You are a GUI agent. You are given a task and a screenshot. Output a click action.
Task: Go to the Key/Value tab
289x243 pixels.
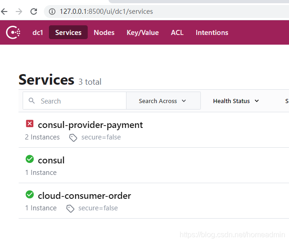tap(143, 33)
